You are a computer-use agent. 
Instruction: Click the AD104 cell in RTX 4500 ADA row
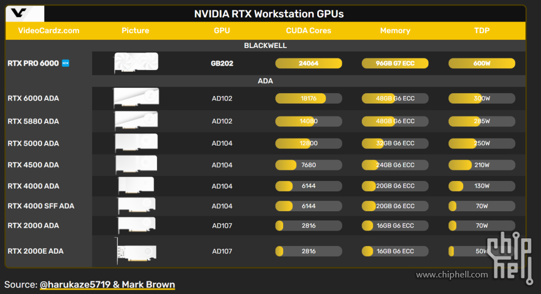pos(222,165)
